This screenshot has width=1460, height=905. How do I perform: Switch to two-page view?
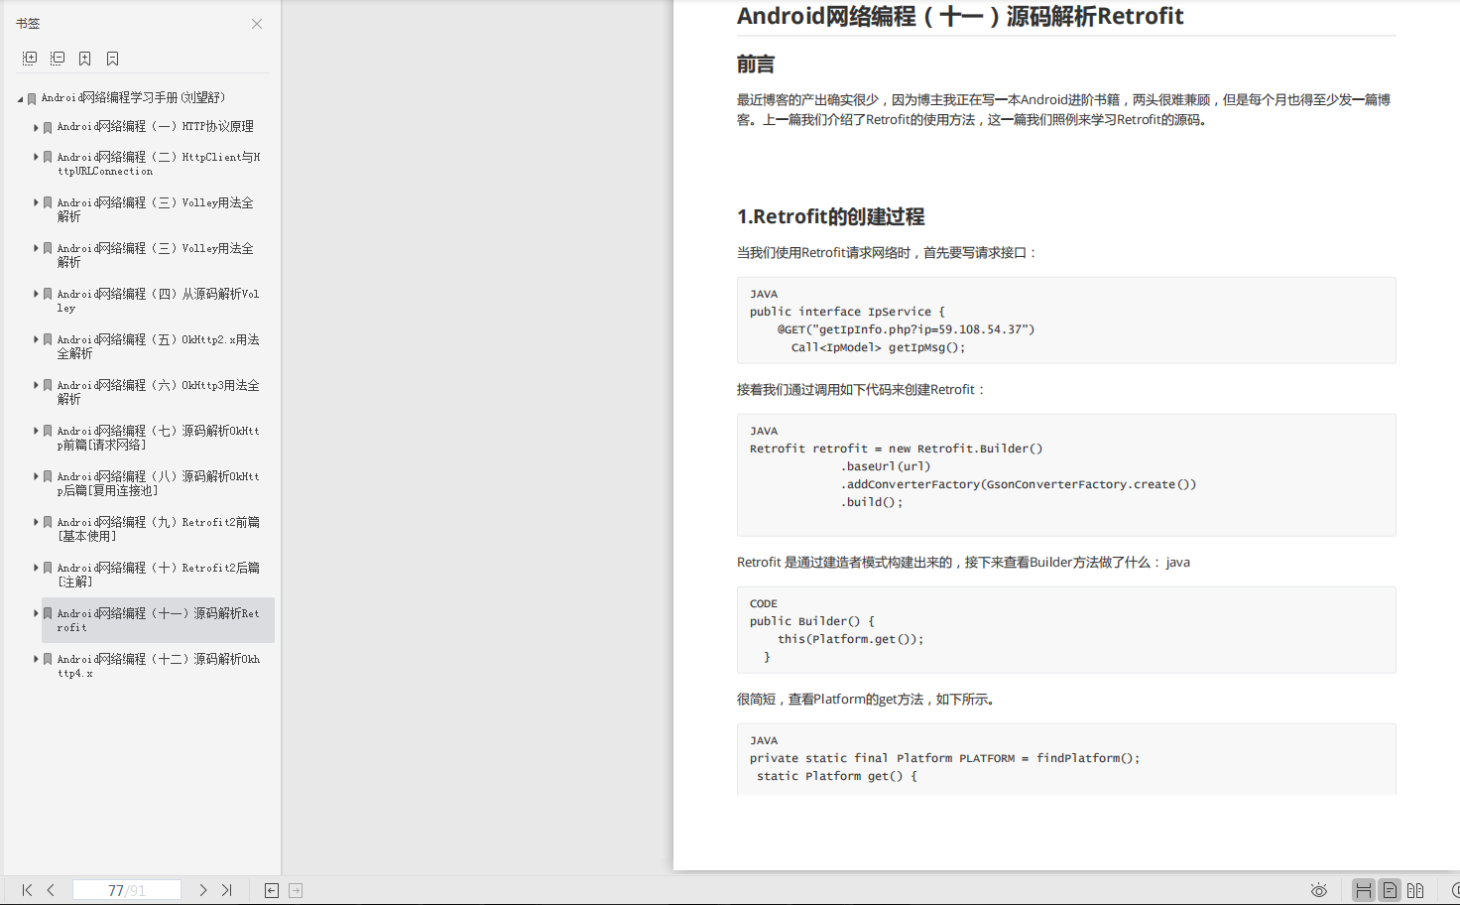(1415, 890)
